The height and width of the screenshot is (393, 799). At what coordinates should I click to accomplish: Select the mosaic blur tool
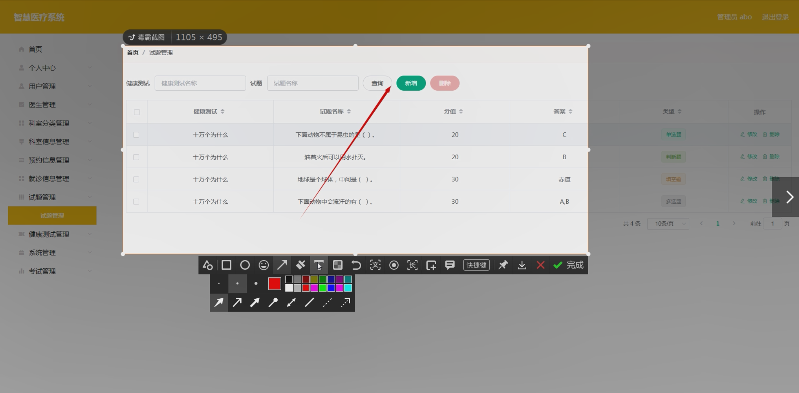pyautogui.click(x=338, y=265)
